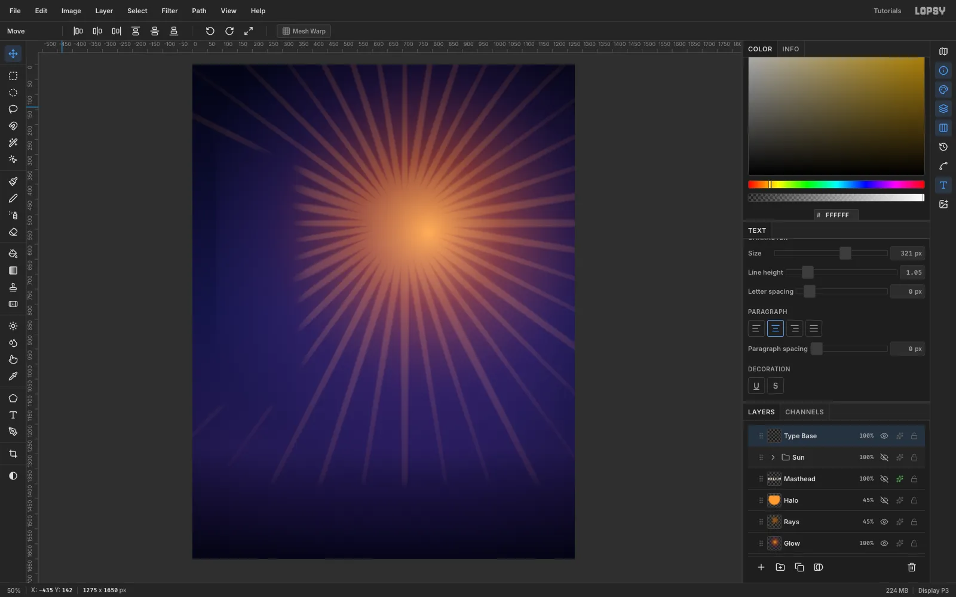
Task: Select the Clone Stamp tool
Action: [x=13, y=287]
